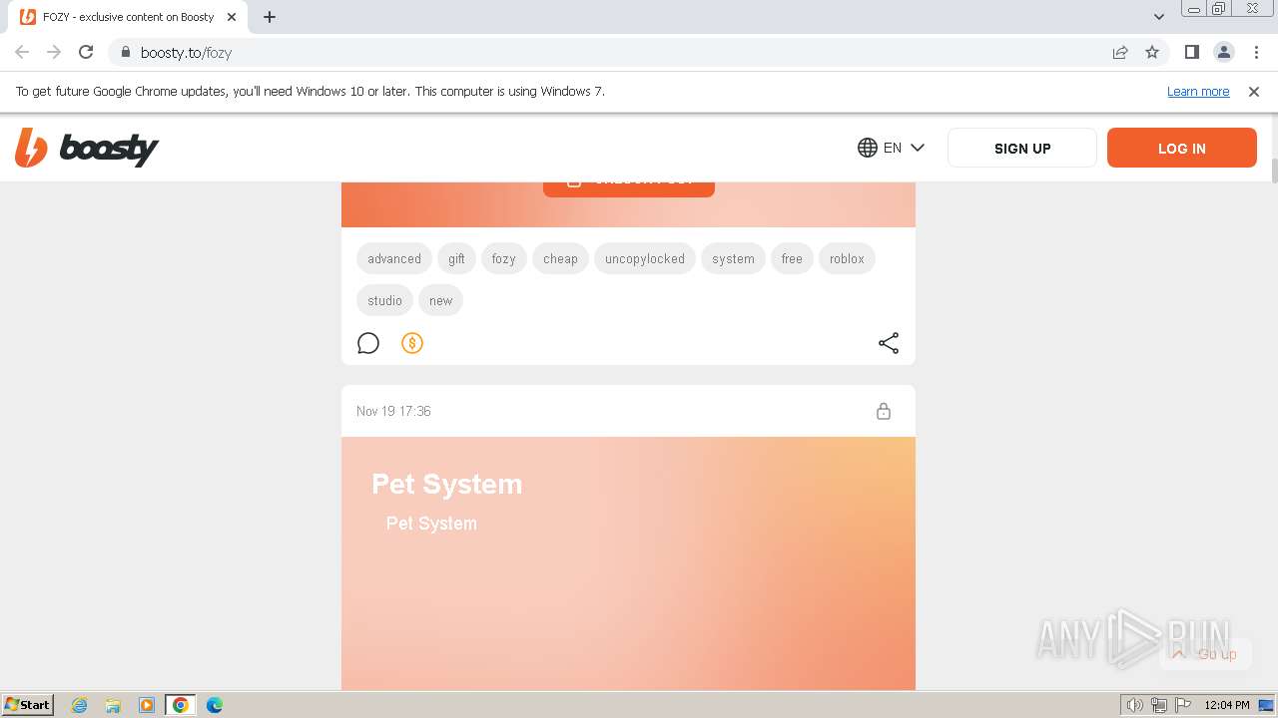Screen dimensions: 1278x718
Task: Open the Nov 19 17:36 post date link
Action: (393, 411)
